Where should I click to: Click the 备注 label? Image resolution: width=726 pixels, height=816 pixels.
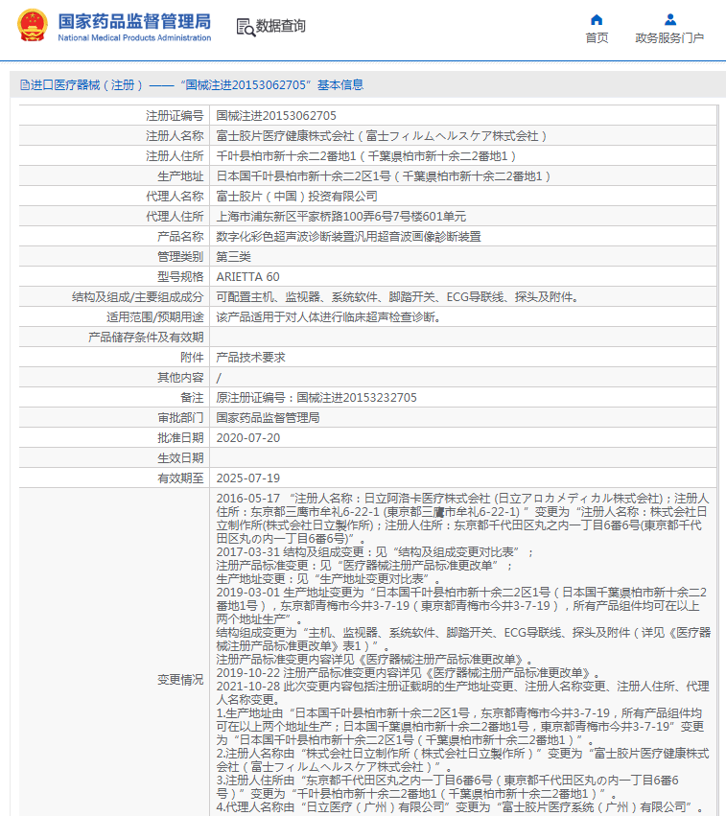coord(192,398)
